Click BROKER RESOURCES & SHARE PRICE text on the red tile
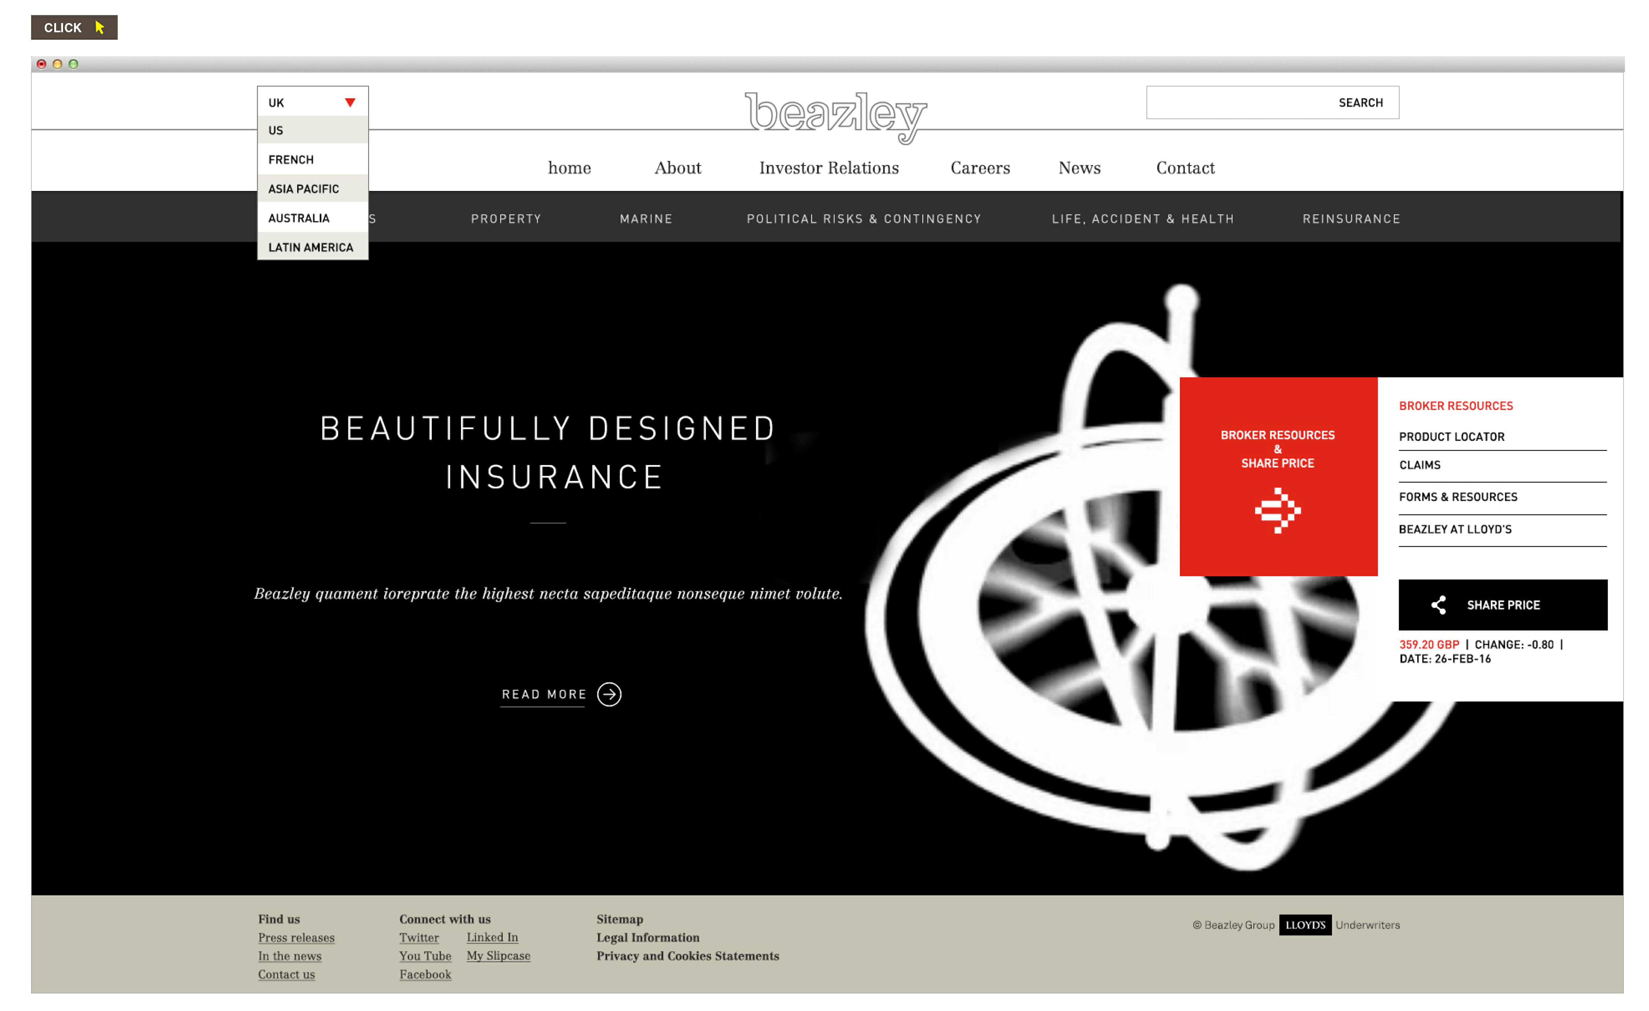 click(1277, 449)
